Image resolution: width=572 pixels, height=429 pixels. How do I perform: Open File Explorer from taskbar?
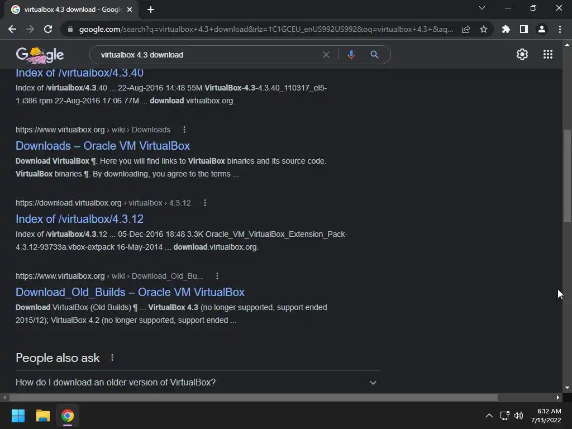point(42,416)
